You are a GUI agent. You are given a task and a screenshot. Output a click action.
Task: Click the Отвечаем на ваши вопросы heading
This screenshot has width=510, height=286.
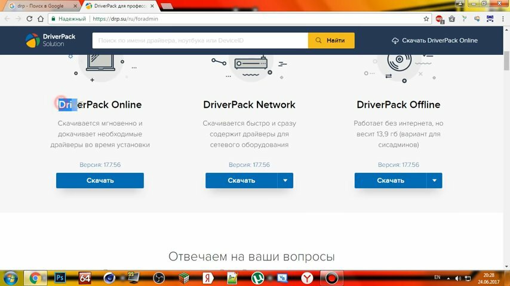click(251, 256)
